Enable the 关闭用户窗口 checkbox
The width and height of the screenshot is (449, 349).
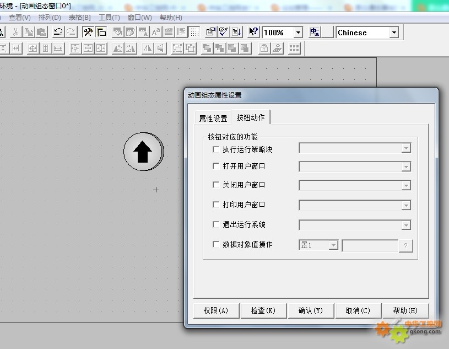coord(216,185)
